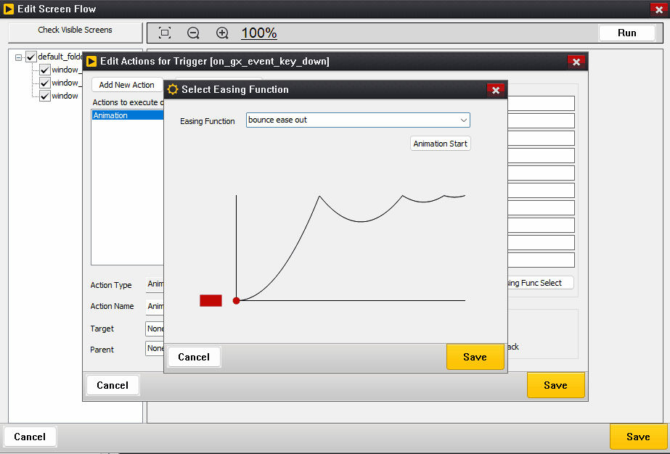
Task: Click the Target field
Action: [155, 329]
